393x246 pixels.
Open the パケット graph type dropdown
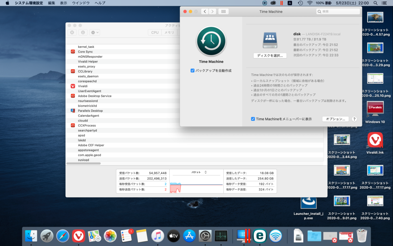(199, 172)
